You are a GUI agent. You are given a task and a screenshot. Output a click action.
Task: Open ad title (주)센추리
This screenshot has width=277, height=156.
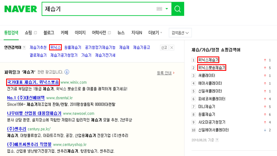coord(17,129)
